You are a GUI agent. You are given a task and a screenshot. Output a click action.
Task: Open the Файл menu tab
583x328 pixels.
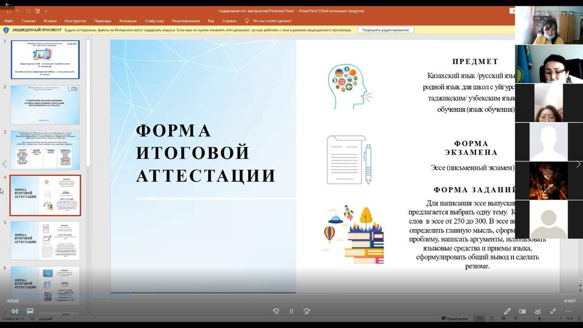click(x=9, y=21)
